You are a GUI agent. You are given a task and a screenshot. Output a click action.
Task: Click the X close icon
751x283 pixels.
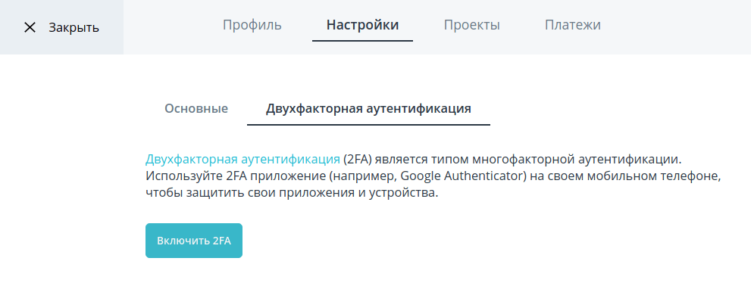click(x=30, y=28)
